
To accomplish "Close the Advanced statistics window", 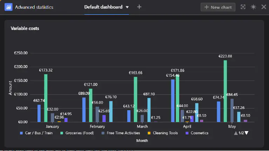I will point(263,7).
